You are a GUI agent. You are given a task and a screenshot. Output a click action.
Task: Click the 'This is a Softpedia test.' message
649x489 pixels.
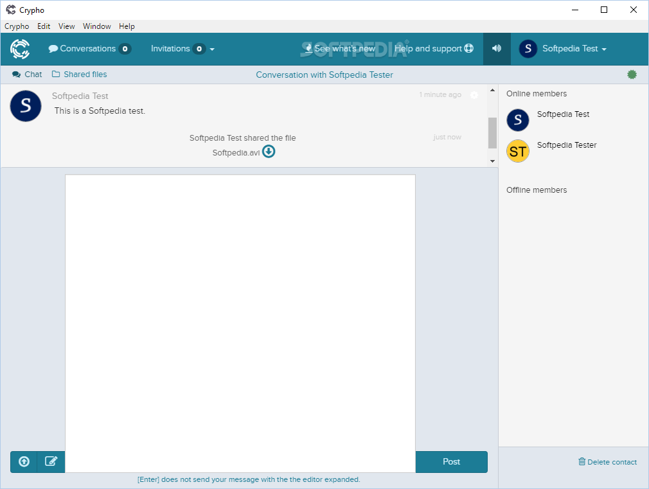(x=100, y=111)
